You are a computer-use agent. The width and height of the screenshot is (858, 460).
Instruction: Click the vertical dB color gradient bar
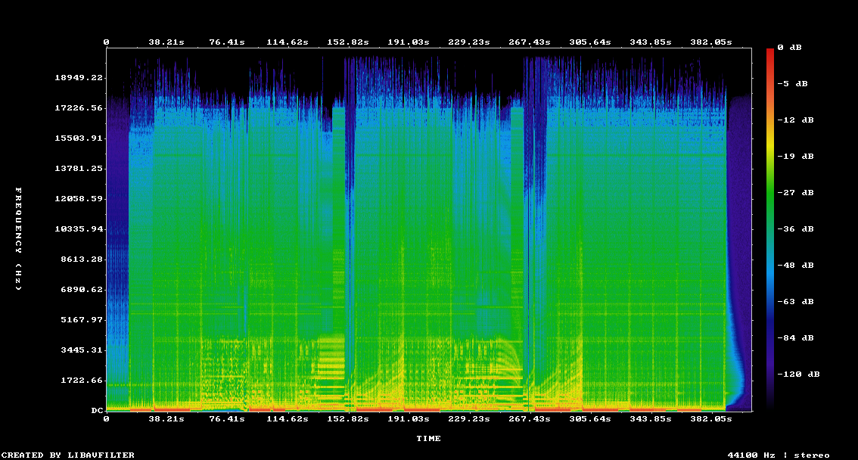[770, 227]
